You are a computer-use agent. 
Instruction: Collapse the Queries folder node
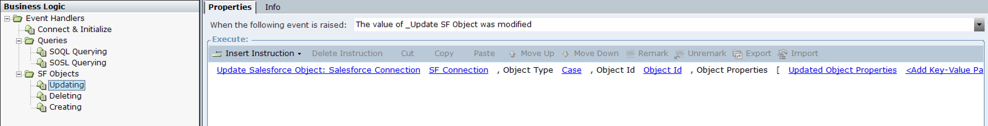(19, 40)
